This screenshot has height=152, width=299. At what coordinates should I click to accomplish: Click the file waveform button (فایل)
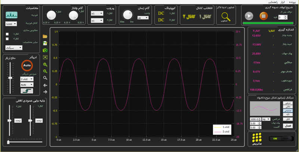point(288,119)
